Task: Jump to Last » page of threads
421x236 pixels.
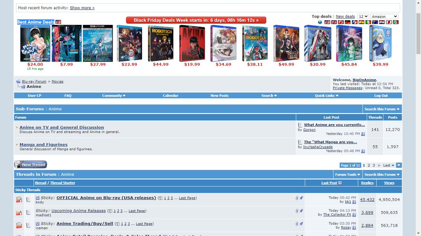Action: [x=388, y=165]
